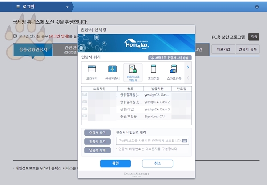
Task: Sort certificates by 발급기관 column header
Action: point(158,89)
